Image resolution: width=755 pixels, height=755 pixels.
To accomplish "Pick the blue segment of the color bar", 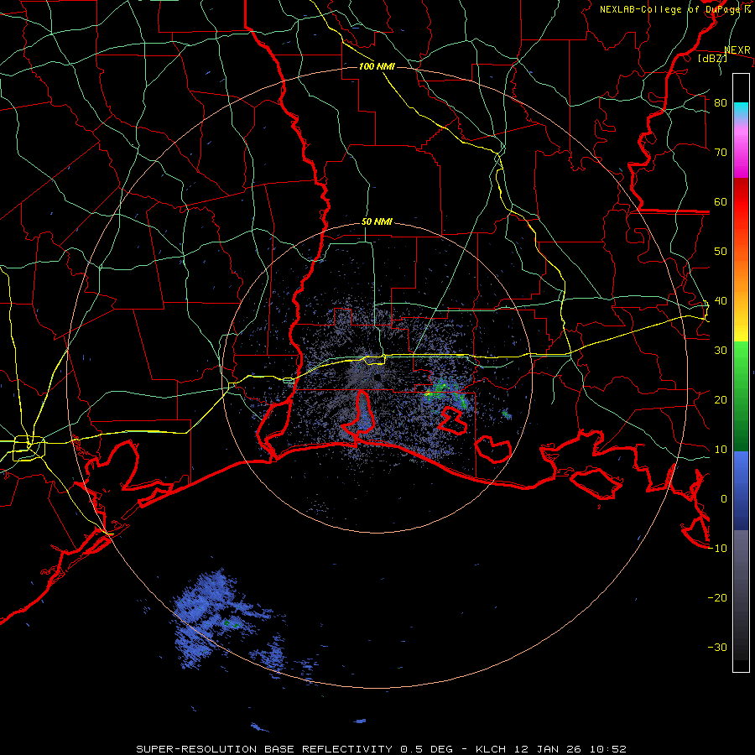I will click(x=741, y=491).
